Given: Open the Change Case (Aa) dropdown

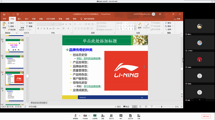Looking at the screenshot, I should tap(59, 29).
